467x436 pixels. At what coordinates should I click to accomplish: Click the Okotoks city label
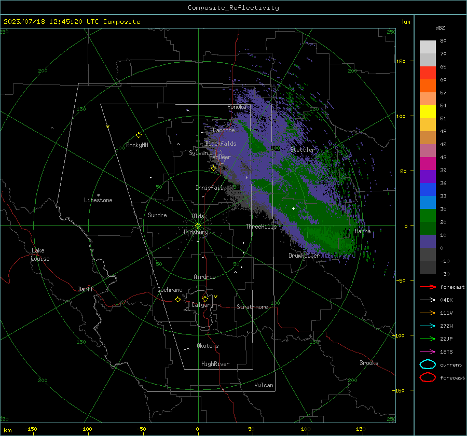[208, 346]
